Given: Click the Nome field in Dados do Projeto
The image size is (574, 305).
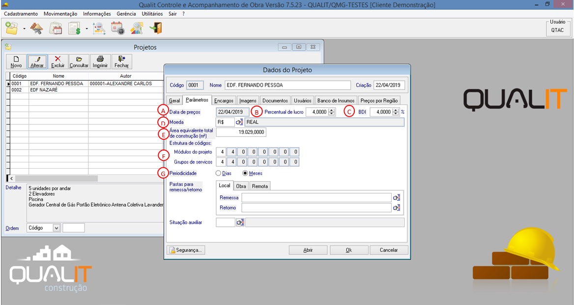Looking at the screenshot, I should 287,85.
